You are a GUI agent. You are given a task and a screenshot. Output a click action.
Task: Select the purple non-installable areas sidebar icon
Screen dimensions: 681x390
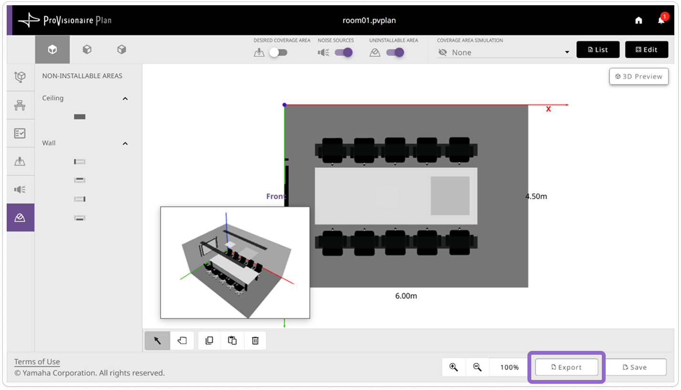20,218
